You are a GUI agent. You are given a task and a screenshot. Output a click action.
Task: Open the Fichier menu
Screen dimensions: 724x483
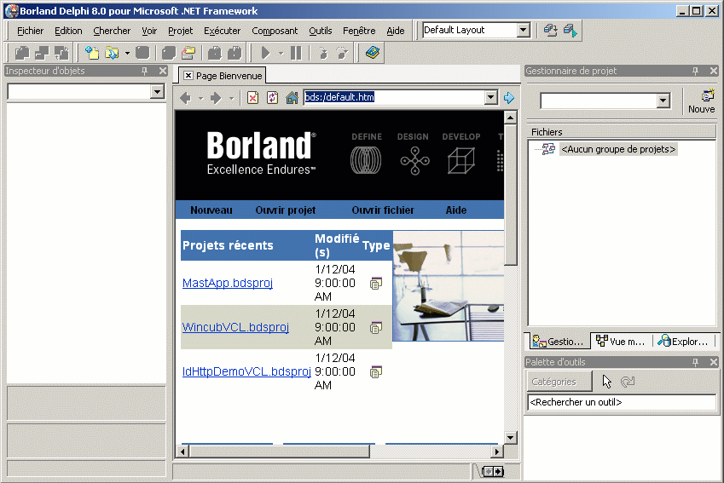30,31
